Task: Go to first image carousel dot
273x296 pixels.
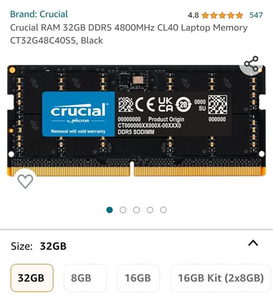Action: coord(109,210)
